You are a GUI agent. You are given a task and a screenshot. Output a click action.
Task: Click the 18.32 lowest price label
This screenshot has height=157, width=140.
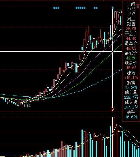(x=26, y=106)
